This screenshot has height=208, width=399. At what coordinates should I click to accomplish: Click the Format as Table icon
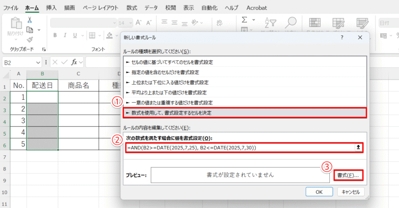(339, 23)
